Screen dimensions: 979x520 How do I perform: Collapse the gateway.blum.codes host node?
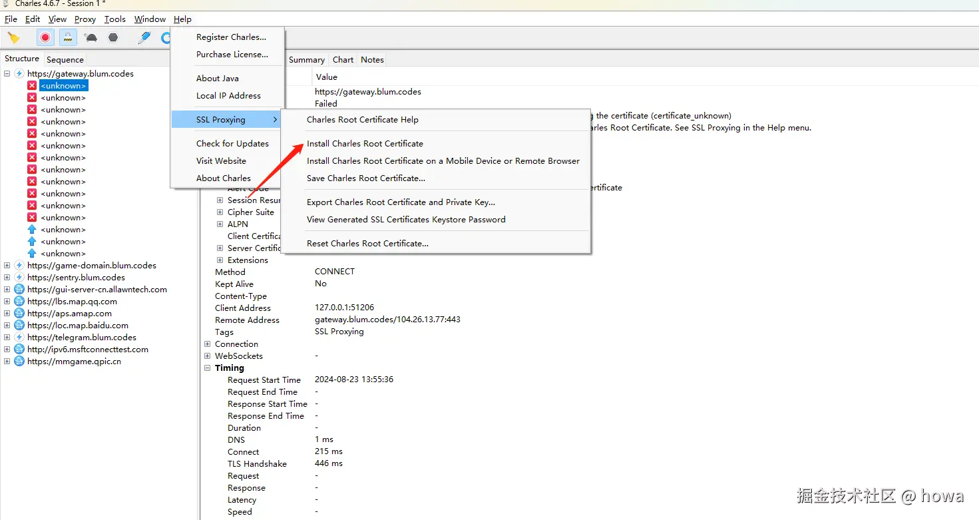click(7, 73)
